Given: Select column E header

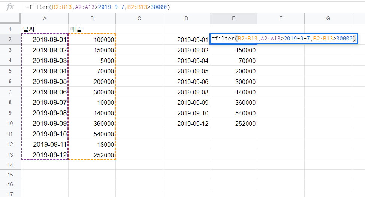Looking at the screenshot, I should pyautogui.click(x=234, y=19).
